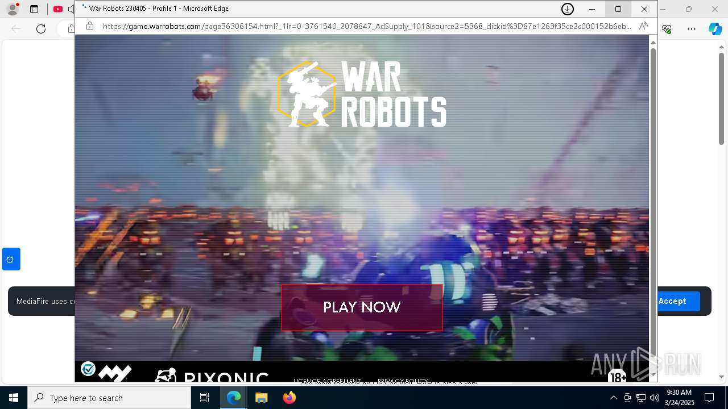Open the downloads icon in popup title bar
Screen dimensions: 728x409
[x=567, y=9]
